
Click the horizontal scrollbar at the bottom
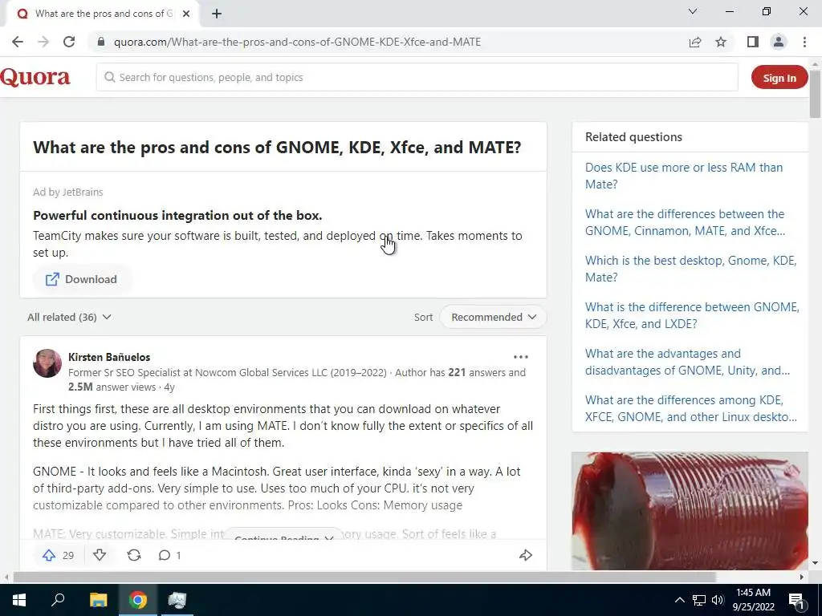coord(364,577)
